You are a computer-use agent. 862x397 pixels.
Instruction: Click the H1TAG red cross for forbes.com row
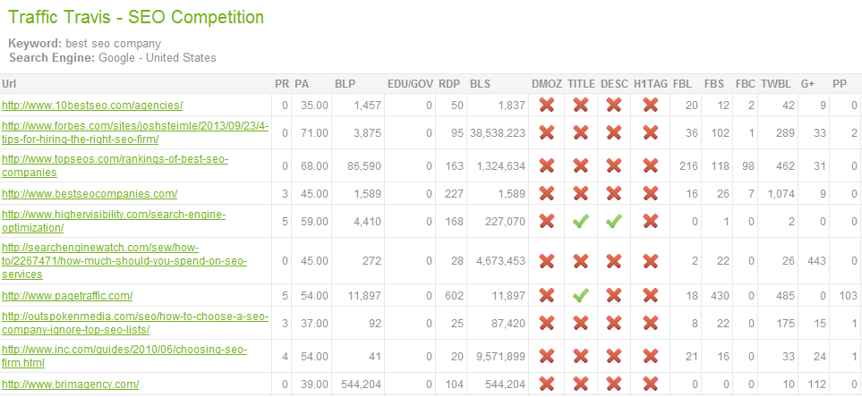pos(651,132)
